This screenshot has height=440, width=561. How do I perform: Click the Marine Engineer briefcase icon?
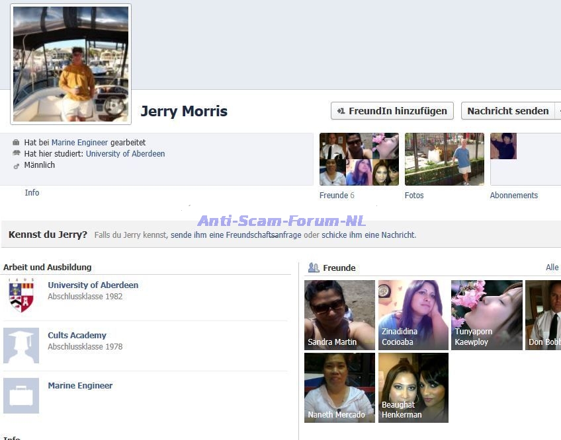[x=21, y=396]
